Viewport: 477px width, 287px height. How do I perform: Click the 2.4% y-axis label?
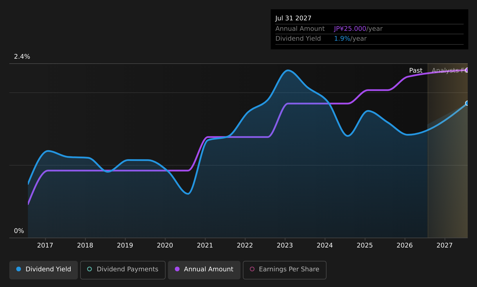(x=22, y=57)
